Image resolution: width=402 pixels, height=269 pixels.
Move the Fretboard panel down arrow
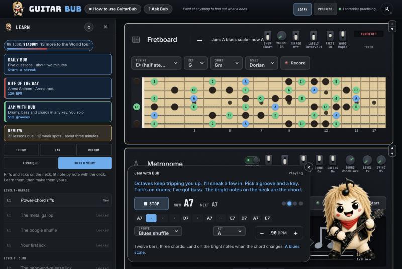tap(392, 29)
